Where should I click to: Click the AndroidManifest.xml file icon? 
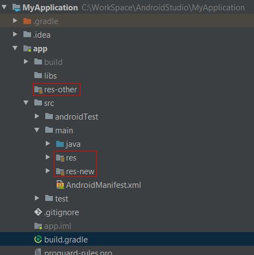click(x=61, y=185)
